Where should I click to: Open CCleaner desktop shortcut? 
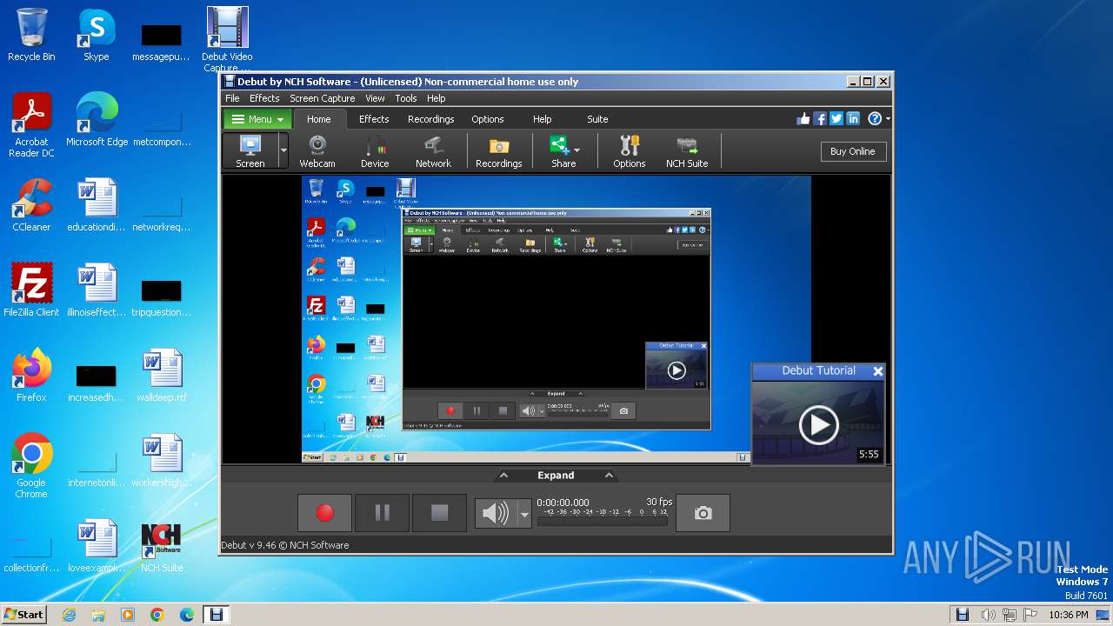pyautogui.click(x=31, y=205)
